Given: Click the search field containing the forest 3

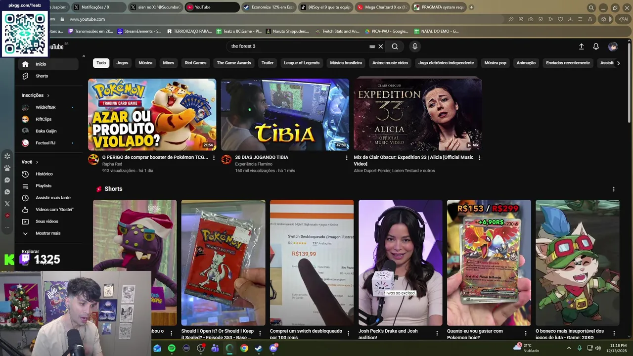Looking at the screenshot, I should (x=299, y=46).
